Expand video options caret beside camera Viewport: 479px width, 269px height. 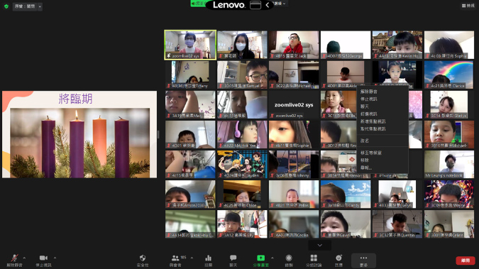55,258
